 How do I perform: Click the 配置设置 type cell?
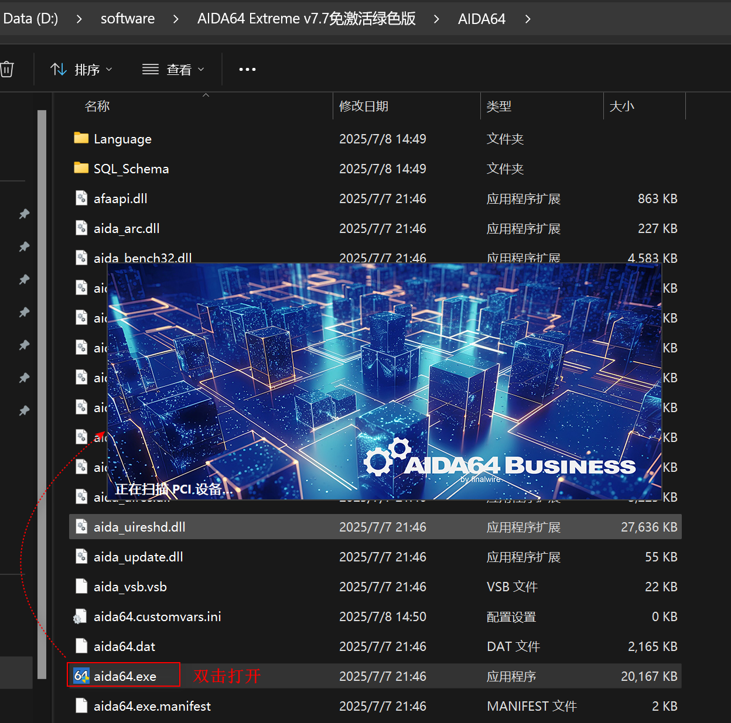pyautogui.click(x=511, y=616)
